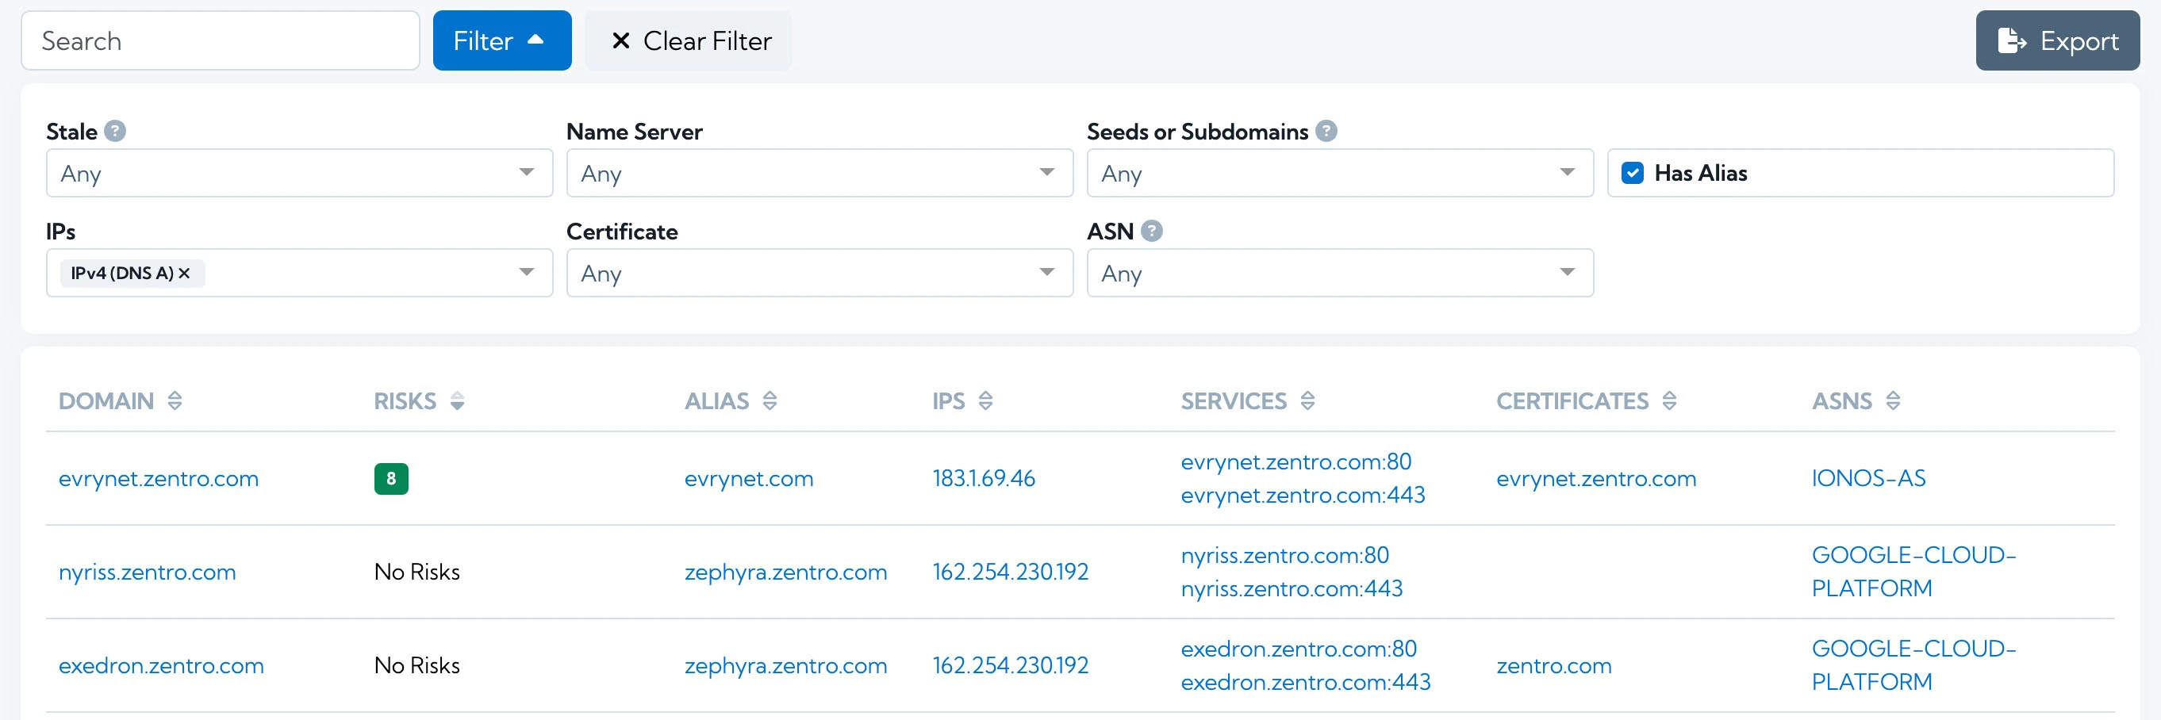Open ASN IONOS-AS link

(x=1868, y=479)
